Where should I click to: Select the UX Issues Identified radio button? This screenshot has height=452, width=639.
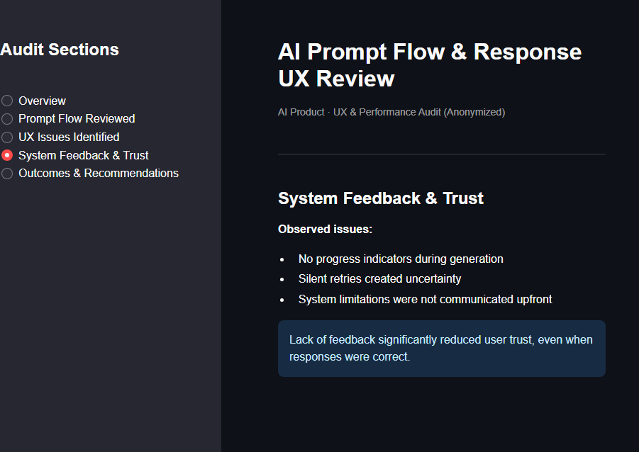click(x=7, y=137)
